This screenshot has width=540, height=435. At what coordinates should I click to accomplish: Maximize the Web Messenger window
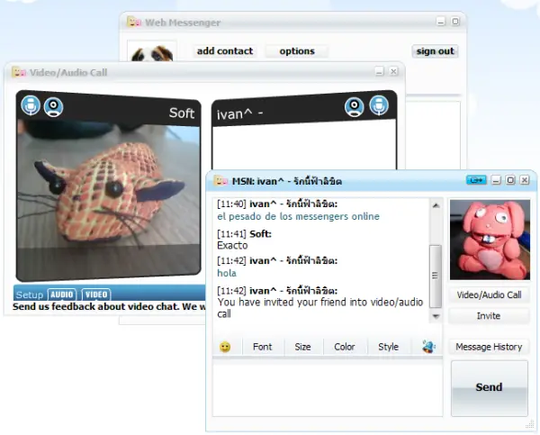coord(454,22)
